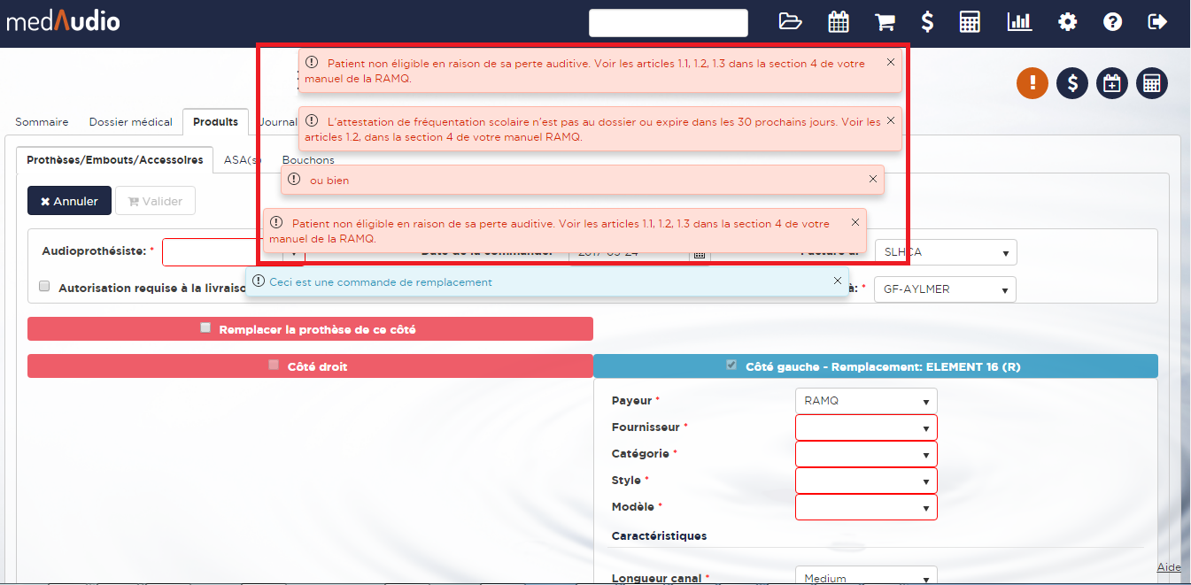The height and width of the screenshot is (585, 1191).
Task: Click the dollar sign icon in navbar
Action: point(927,22)
